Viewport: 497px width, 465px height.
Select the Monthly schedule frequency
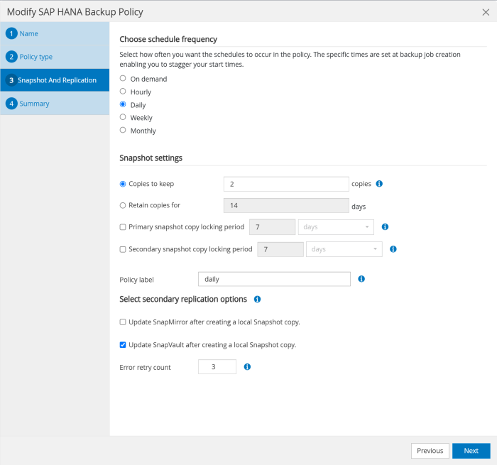point(123,130)
